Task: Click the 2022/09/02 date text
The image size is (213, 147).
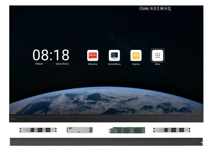Action: click(62, 64)
